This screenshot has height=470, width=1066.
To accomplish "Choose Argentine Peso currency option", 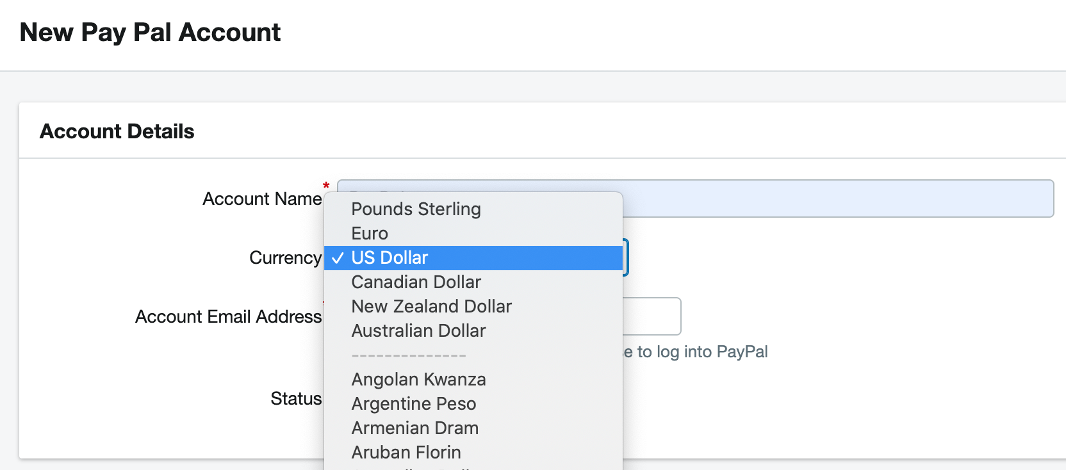I will [473, 404].
